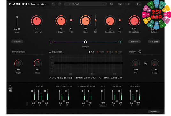Click the Modulation Rate knob
This screenshot has width=171, height=116.
[38, 64]
